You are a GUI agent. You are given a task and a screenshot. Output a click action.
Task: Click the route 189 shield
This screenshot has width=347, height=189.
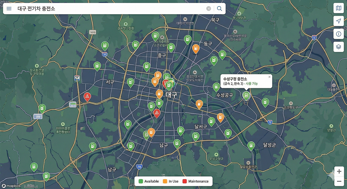point(38,117)
